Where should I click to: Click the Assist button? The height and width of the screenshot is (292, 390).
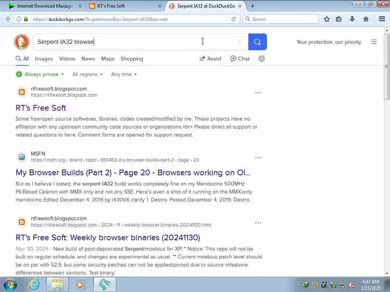coord(210,59)
